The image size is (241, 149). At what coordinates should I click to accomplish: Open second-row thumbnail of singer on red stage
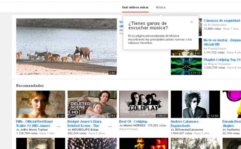point(144,143)
